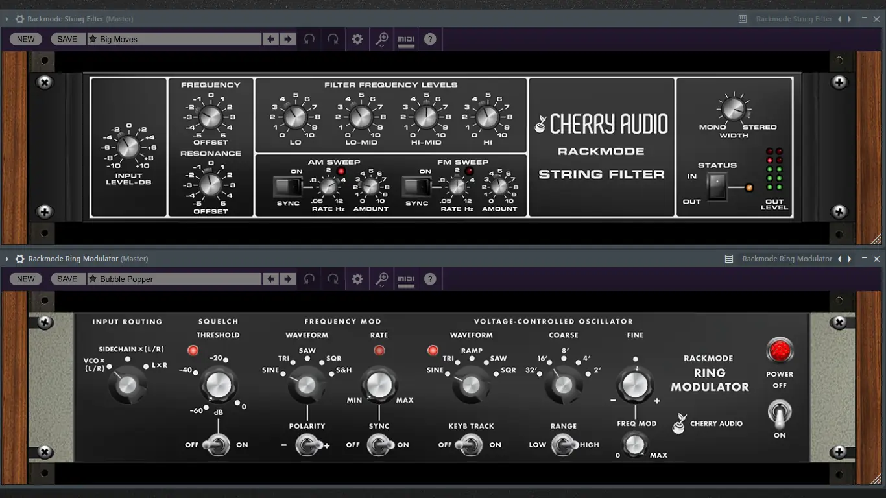The height and width of the screenshot is (498, 886).
Task: Open the Ring Modulator title bar gear options
Action: [19, 259]
